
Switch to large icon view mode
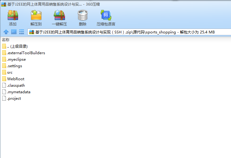point(14,32)
